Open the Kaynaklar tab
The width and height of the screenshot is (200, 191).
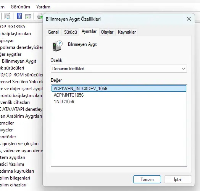tap(127, 32)
